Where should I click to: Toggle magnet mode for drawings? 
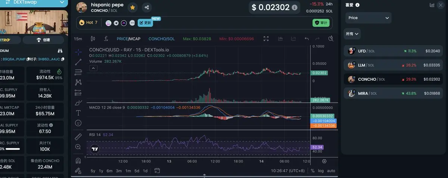[78, 161]
